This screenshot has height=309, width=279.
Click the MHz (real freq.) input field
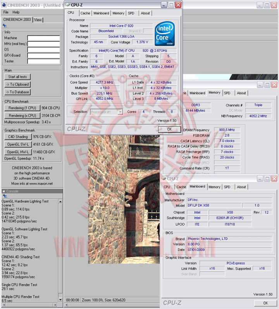point(43,44)
